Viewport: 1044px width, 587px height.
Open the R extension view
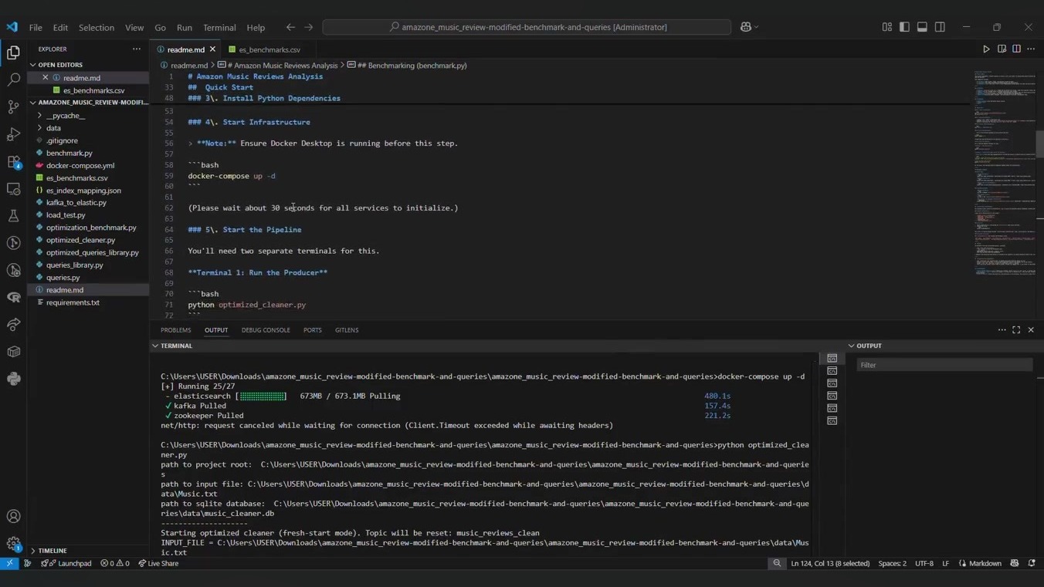pyautogui.click(x=13, y=298)
